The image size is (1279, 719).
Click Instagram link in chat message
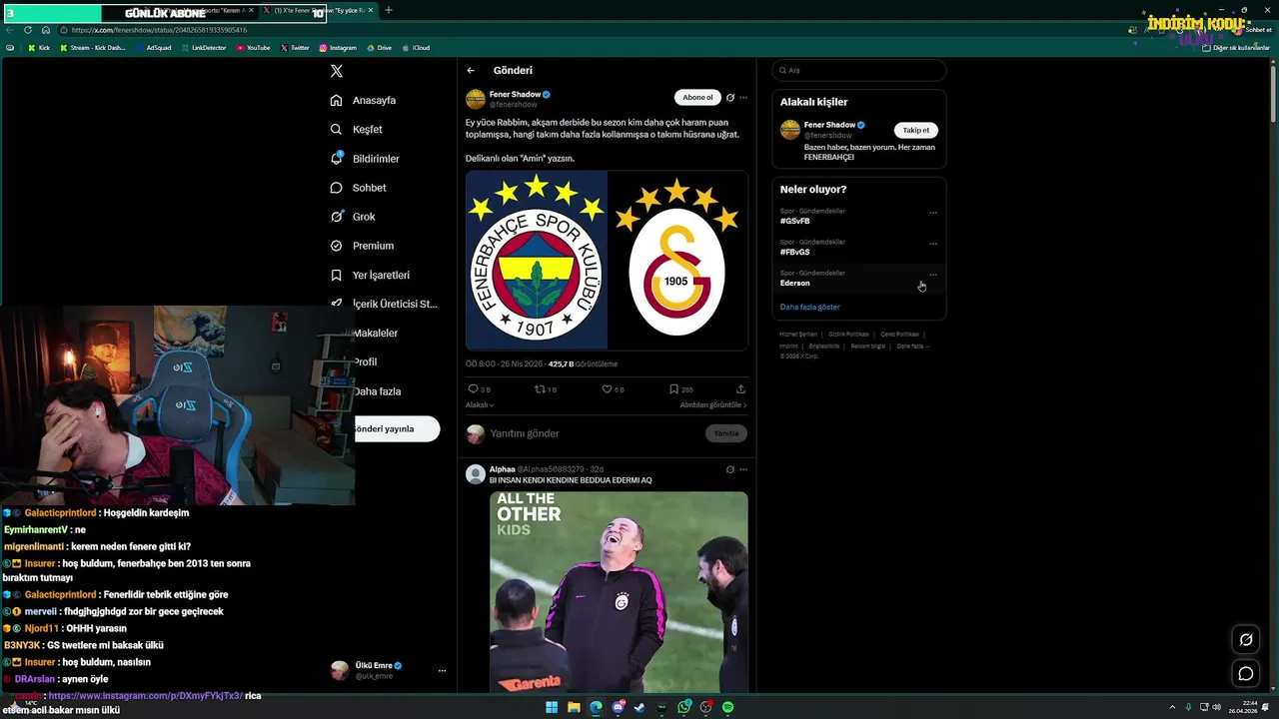[x=146, y=695]
